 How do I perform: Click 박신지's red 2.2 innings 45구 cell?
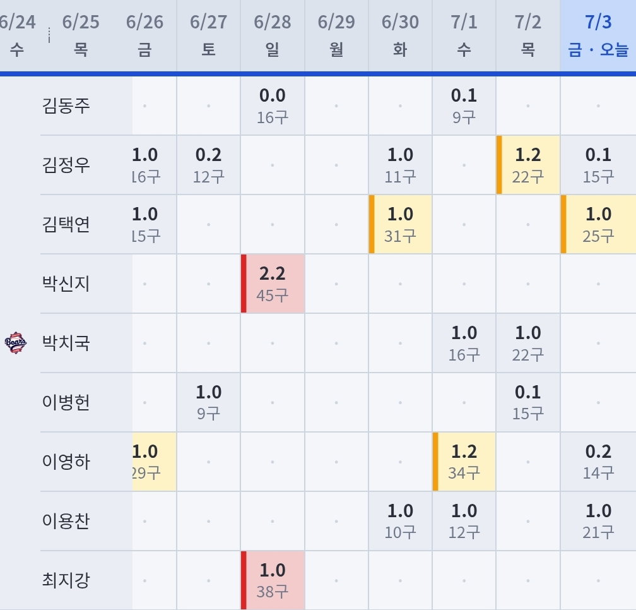[273, 284]
